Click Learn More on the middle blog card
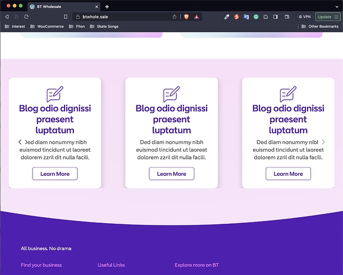Viewport: 343px width, 275px height. point(171,174)
